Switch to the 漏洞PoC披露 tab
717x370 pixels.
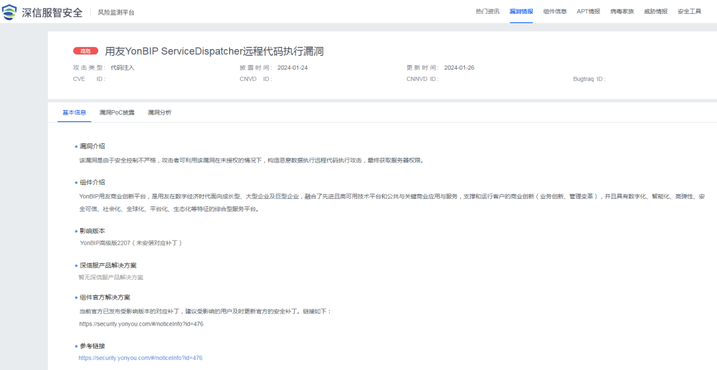(117, 112)
